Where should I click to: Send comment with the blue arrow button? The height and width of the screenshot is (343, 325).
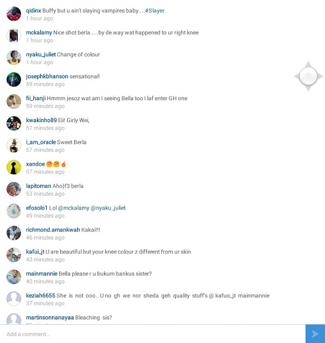(x=315, y=334)
